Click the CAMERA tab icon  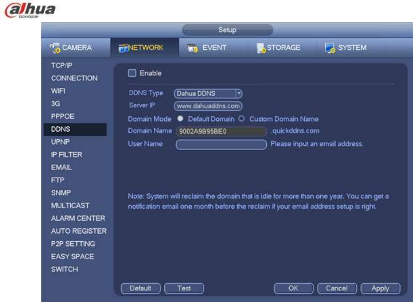pos(55,48)
